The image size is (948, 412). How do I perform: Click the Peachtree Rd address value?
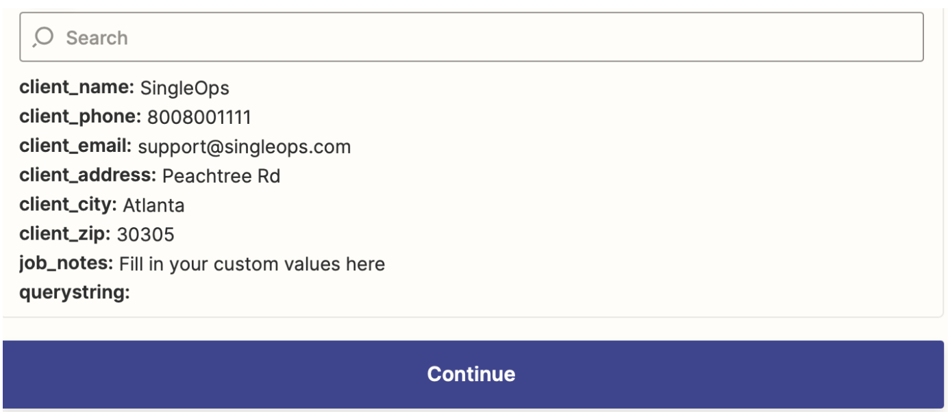coord(221,177)
